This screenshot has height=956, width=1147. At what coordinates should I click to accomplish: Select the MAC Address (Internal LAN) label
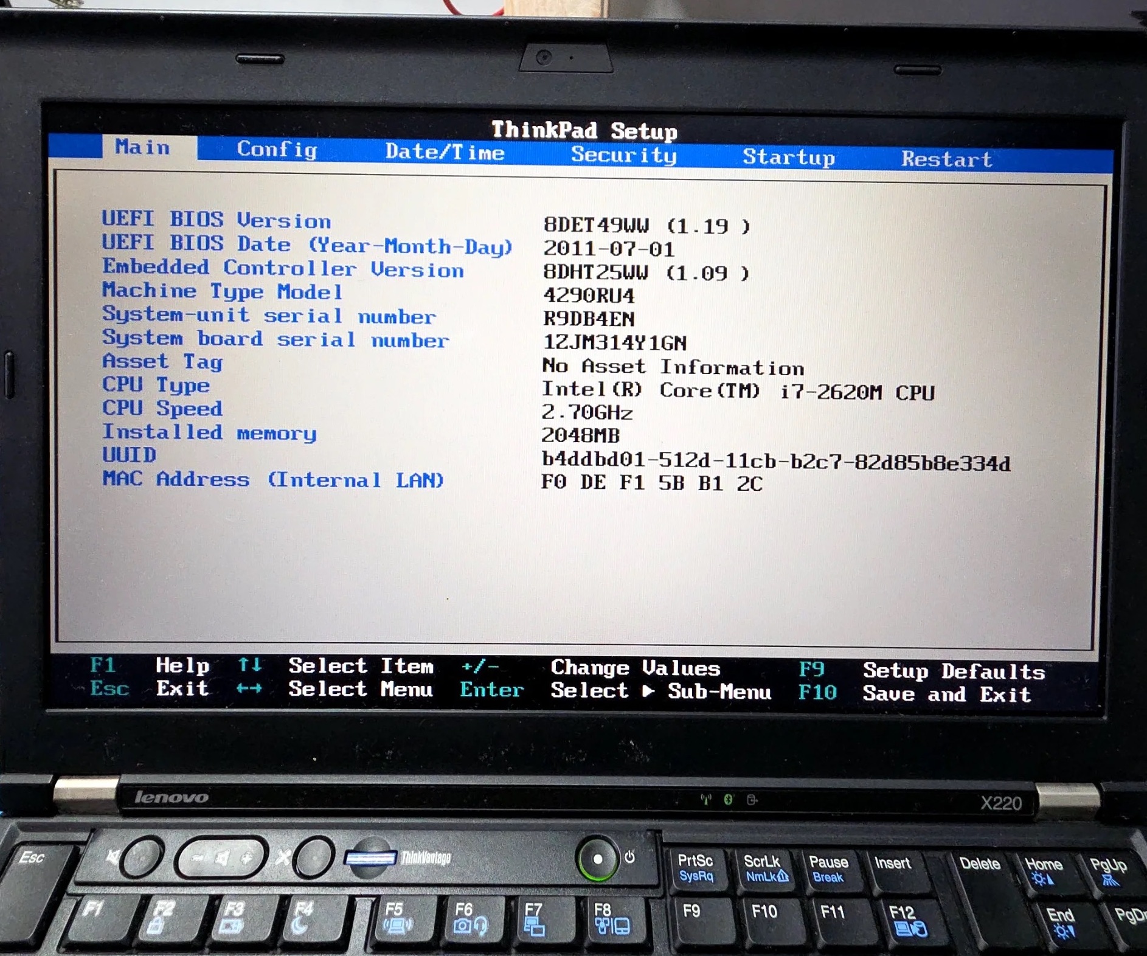273,479
